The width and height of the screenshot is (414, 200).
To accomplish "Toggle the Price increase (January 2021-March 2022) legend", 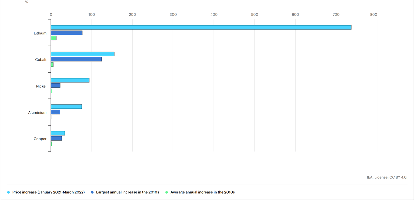I will [x=46, y=192].
